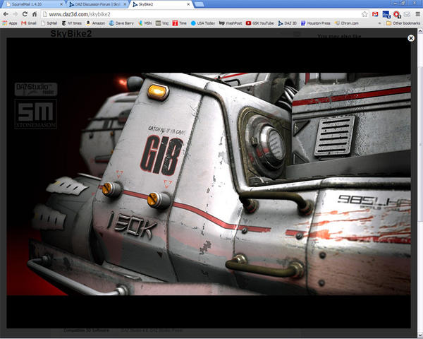
Task: Open a new browser tab
Action: click(x=199, y=4)
